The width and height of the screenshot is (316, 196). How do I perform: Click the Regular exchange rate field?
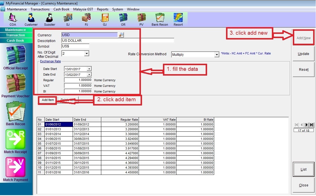(78, 80)
